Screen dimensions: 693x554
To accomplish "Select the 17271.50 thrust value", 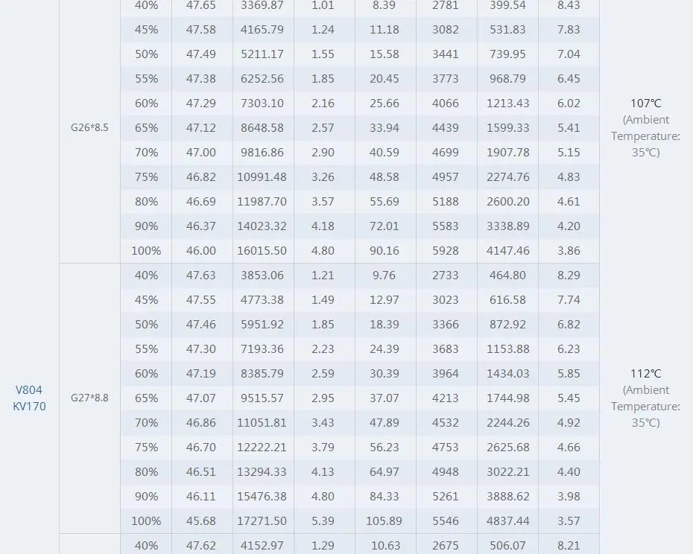I will click(262, 521).
